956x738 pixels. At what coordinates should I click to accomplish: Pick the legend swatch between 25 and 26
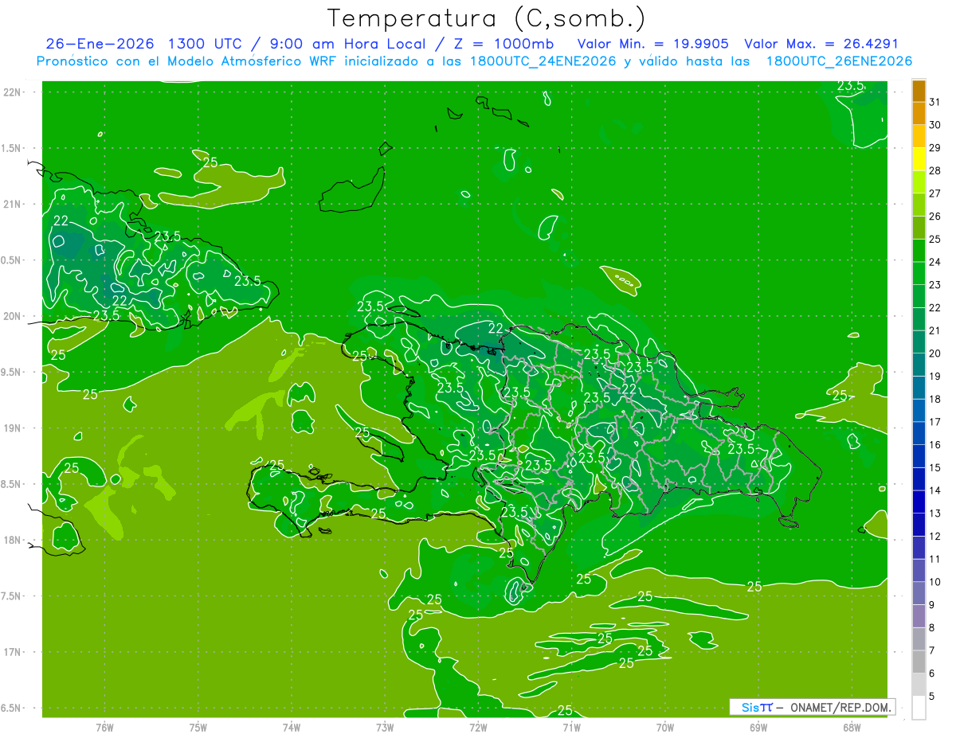[x=919, y=228]
